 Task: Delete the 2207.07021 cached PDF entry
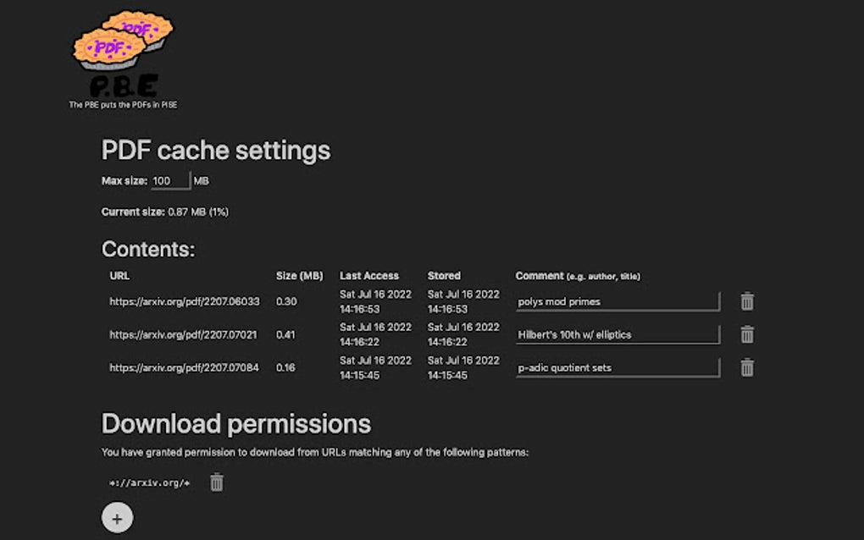point(747,334)
